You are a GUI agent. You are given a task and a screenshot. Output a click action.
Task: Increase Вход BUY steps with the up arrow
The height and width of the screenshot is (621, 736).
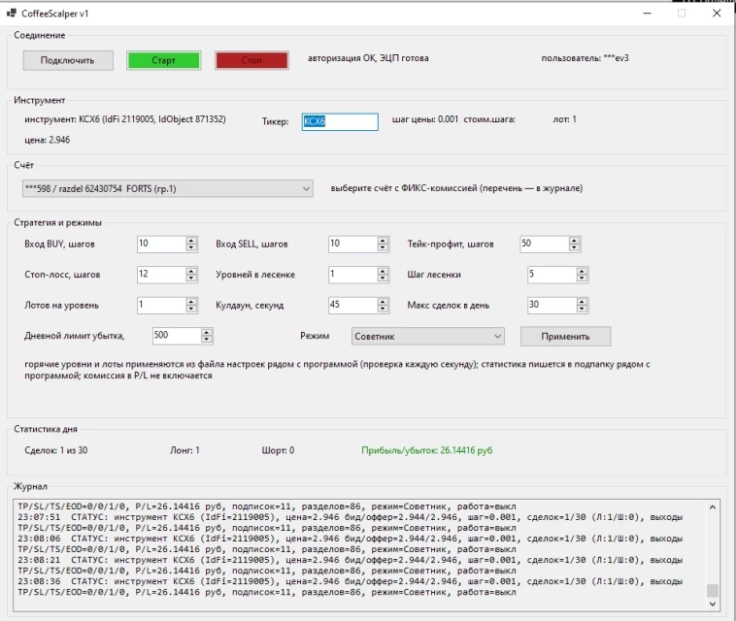pyautogui.click(x=191, y=241)
